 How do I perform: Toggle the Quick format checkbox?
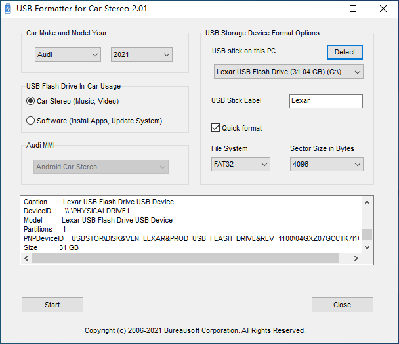point(215,128)
